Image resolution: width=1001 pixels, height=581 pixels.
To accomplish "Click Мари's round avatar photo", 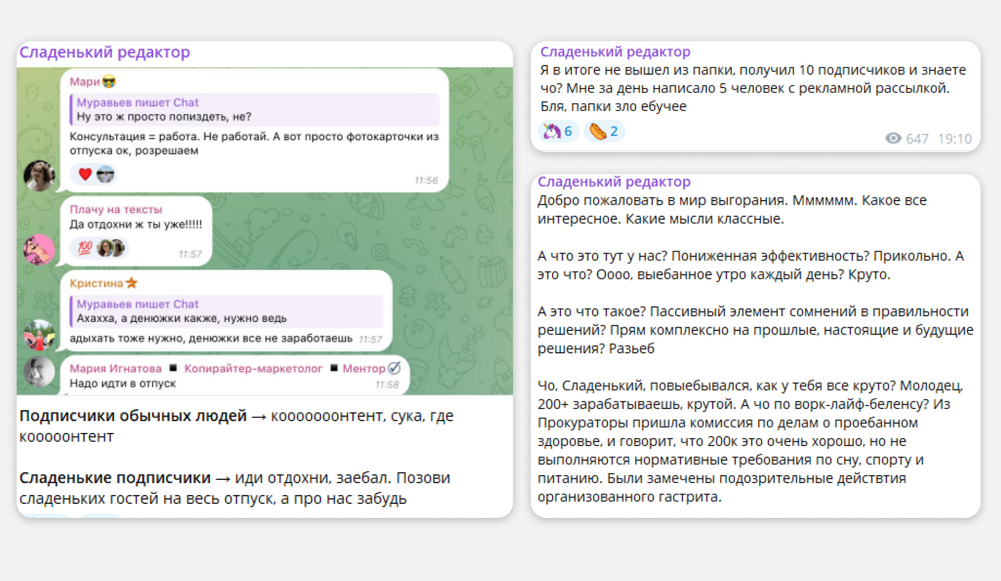I will pyautogui.click(x=39, y=176).
